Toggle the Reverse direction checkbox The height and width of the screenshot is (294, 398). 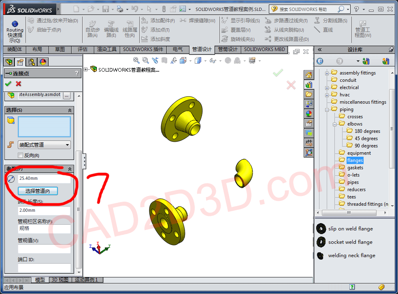[21, 156]
